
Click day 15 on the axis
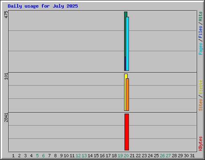pyautogui.click(x=96, y=156)
